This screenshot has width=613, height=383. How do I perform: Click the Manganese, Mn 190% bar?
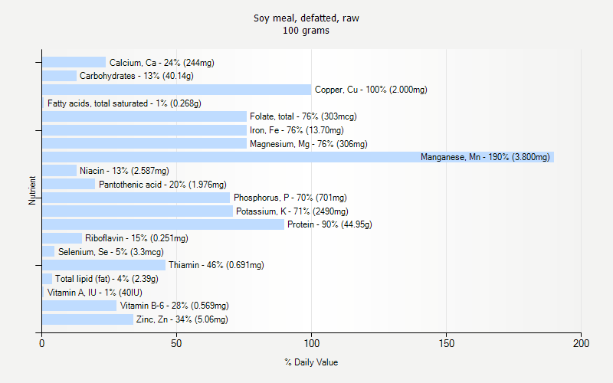297,157
